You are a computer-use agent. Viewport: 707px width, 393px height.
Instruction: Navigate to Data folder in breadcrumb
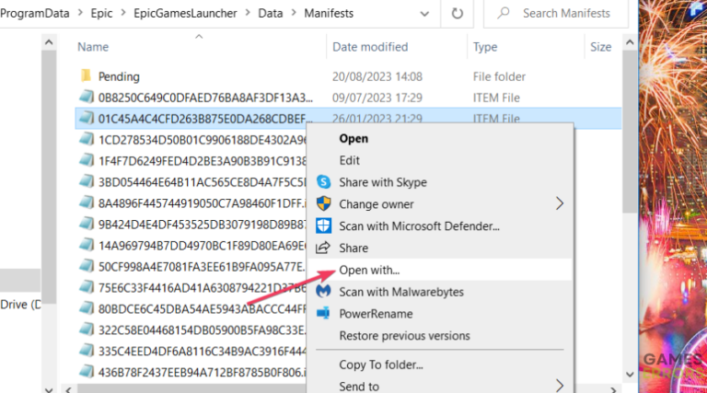(270, 13)
